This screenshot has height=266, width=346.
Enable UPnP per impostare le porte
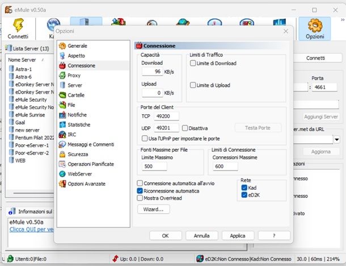[145, 139]
